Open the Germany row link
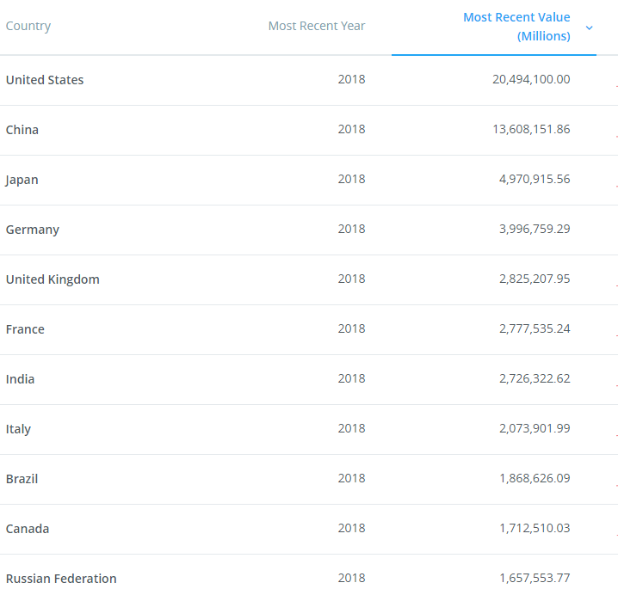The width and height of the screenshot is (618, 595). pos(33,230)
